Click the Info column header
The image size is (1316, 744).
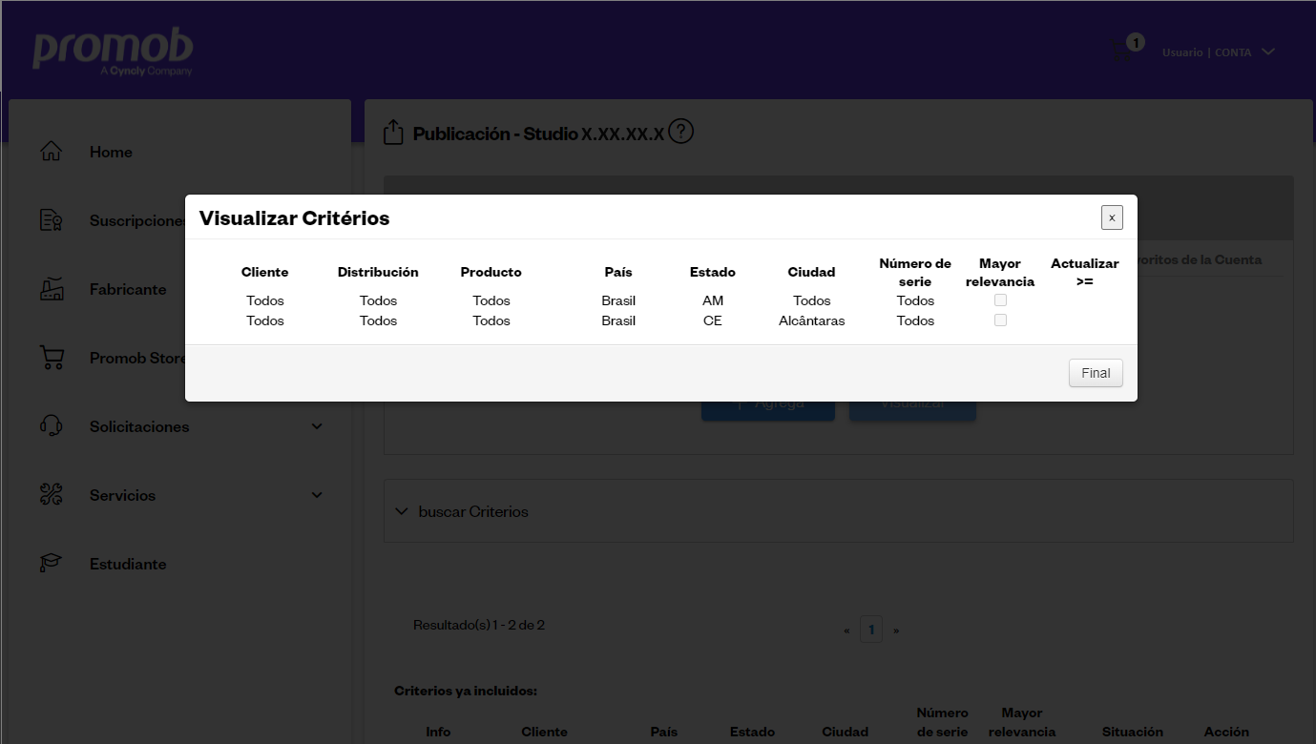(x=438, y=732)
